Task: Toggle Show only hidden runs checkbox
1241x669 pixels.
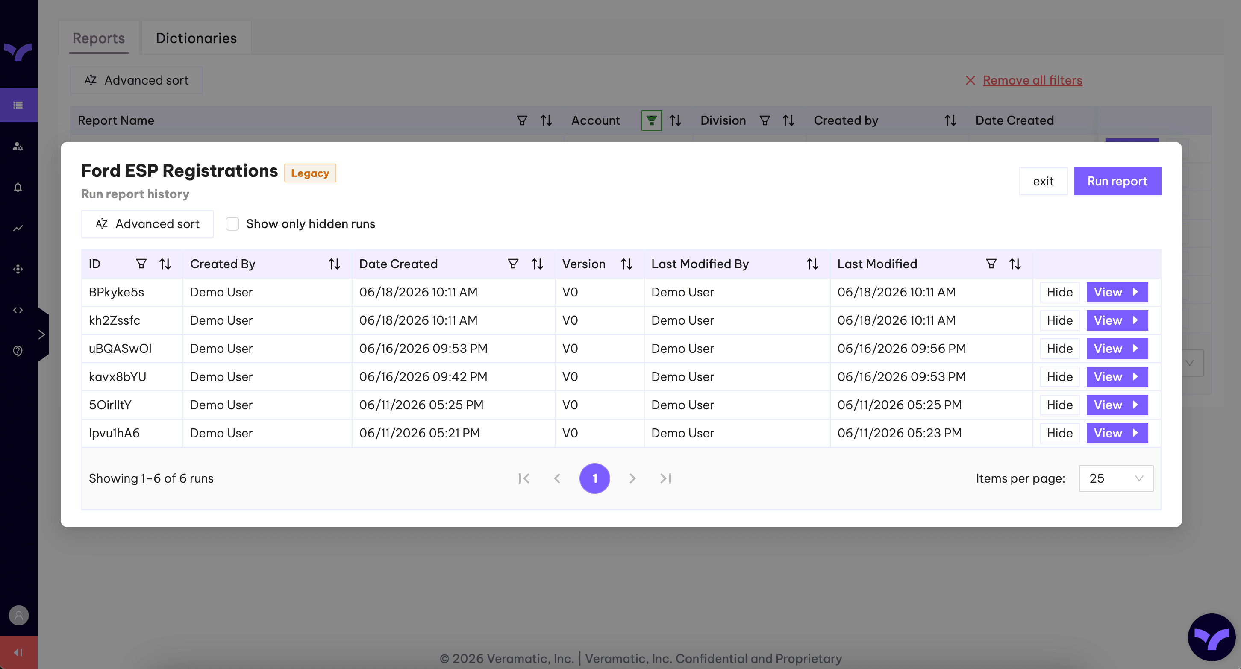Action: pos(232,224)
